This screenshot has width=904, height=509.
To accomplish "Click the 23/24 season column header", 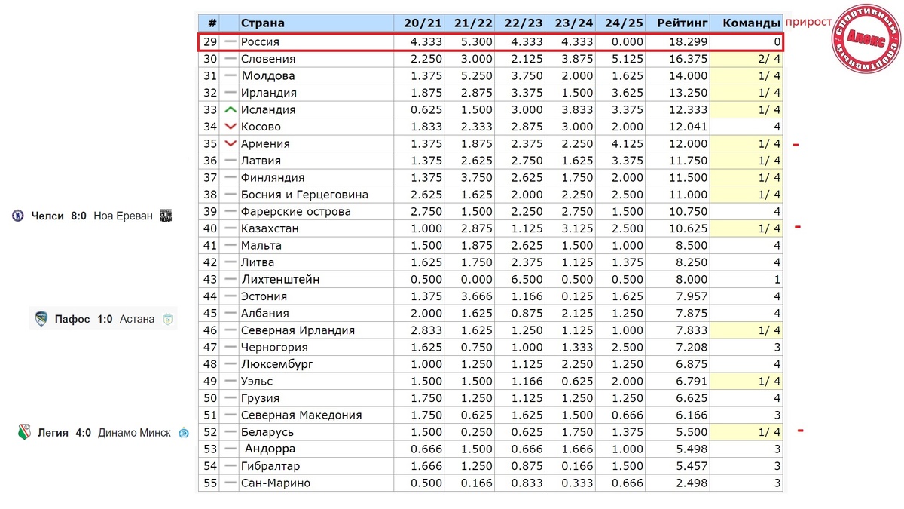I will coord(570,23).
